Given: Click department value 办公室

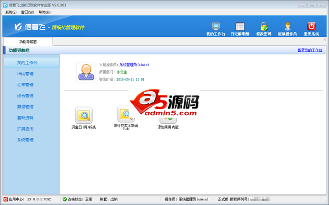Looking at the screenshot, I should pyautogui.click(x=121, y=72).
